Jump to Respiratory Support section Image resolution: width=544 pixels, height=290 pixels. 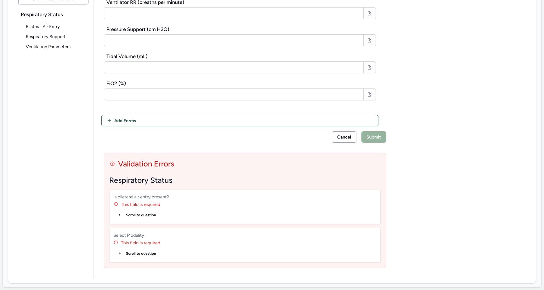(x=46, y=37)
